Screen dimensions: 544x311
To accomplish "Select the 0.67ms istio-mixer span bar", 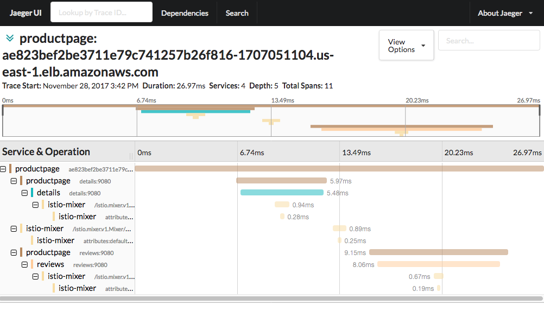I will click(x=439, y=276).
